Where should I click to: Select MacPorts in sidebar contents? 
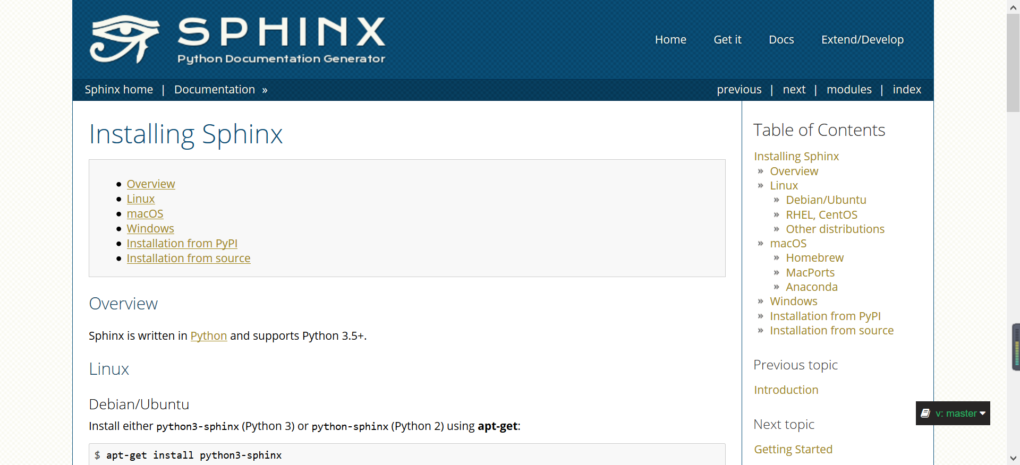(x=810, y=273)
